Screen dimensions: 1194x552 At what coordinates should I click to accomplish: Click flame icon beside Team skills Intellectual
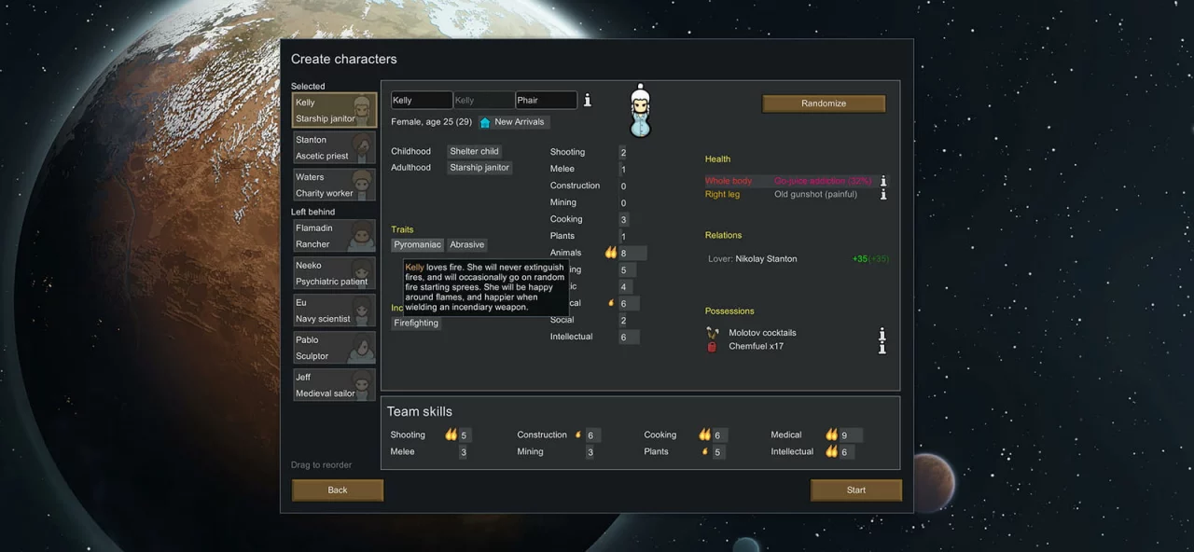click(x=832, y=451)
